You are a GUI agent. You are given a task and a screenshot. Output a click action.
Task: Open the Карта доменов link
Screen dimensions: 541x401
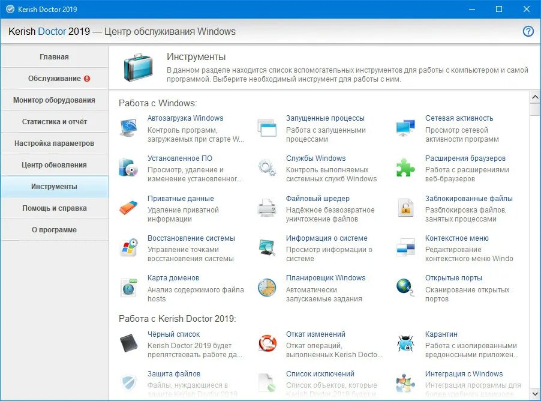coord(173,278)
